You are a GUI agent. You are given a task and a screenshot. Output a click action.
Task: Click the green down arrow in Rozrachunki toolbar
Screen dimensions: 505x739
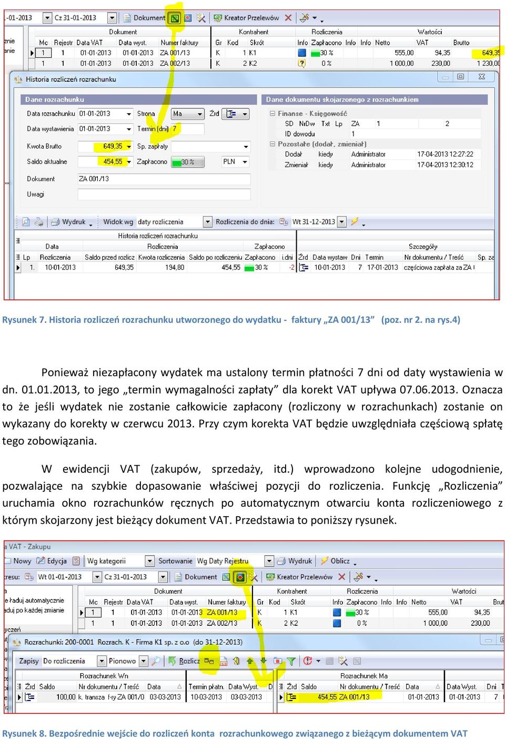click(x=264, y=661)
